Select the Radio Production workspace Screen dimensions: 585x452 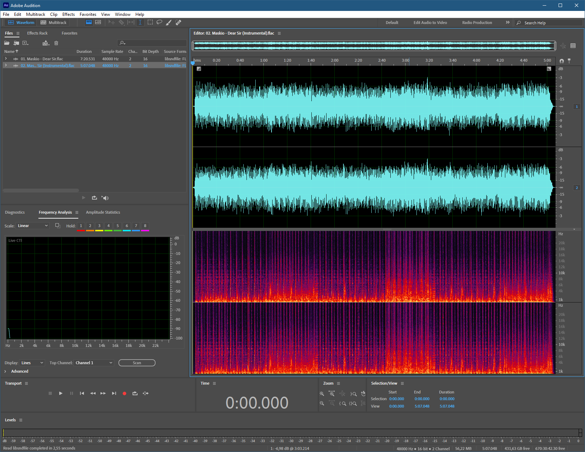click(x=477, y=23)
